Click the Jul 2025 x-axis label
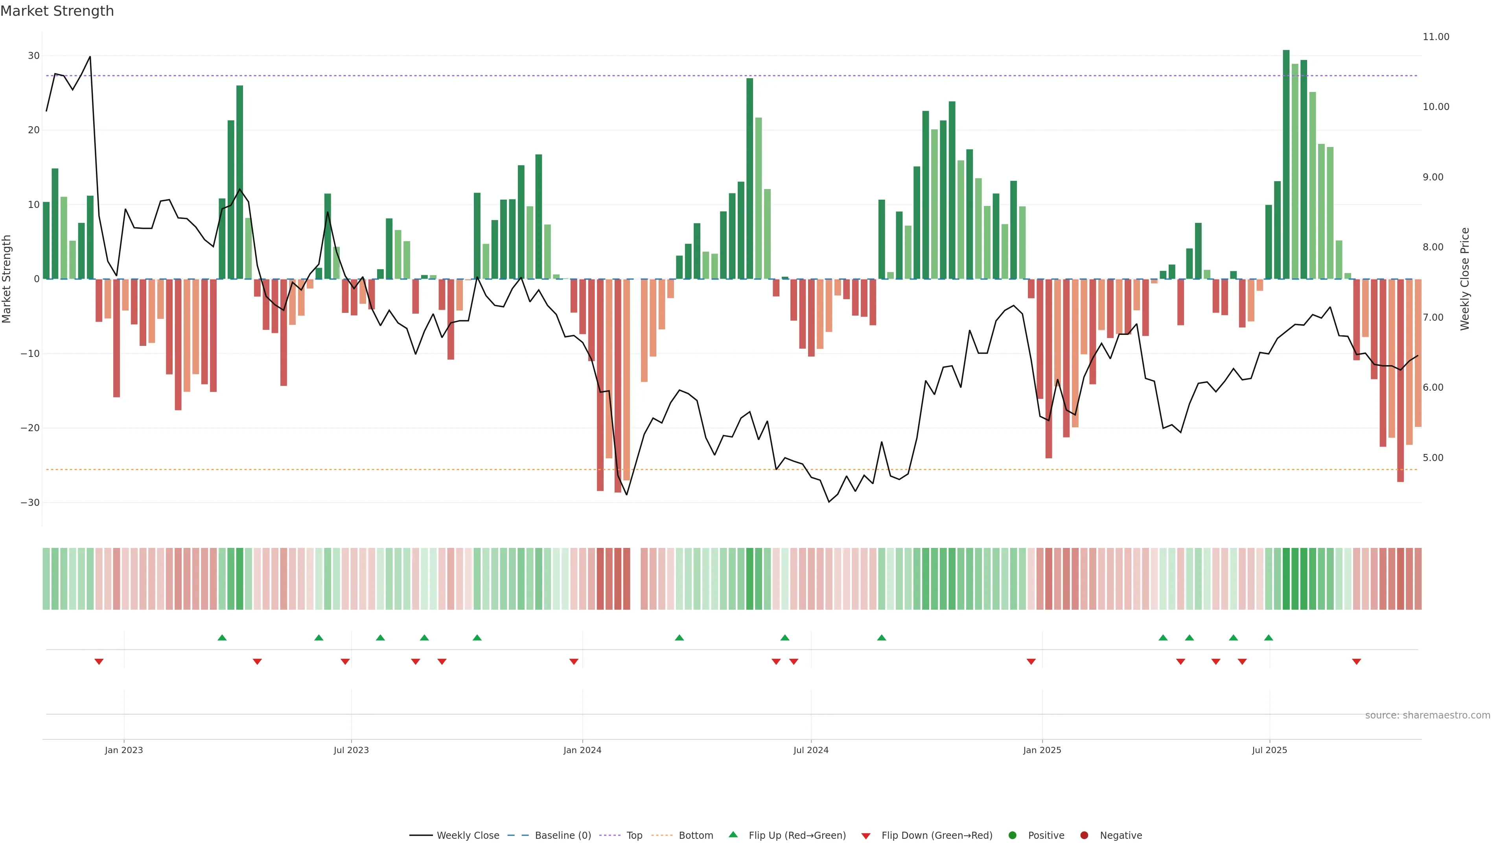The image size is (1510, 849). [1270, 750]
